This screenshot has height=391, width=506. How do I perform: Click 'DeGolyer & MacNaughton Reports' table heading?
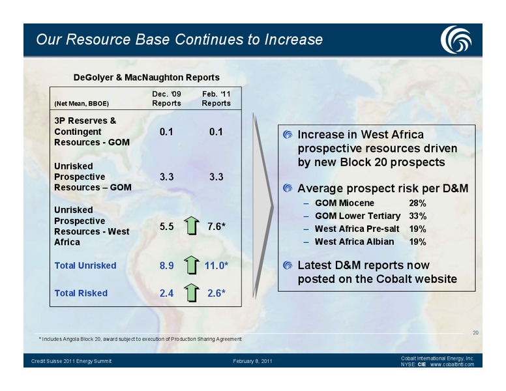click(147, 78)
